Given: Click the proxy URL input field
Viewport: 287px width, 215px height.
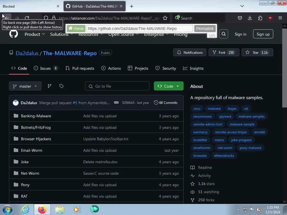Looking at the screenshot, I should [x=140, y=29].
